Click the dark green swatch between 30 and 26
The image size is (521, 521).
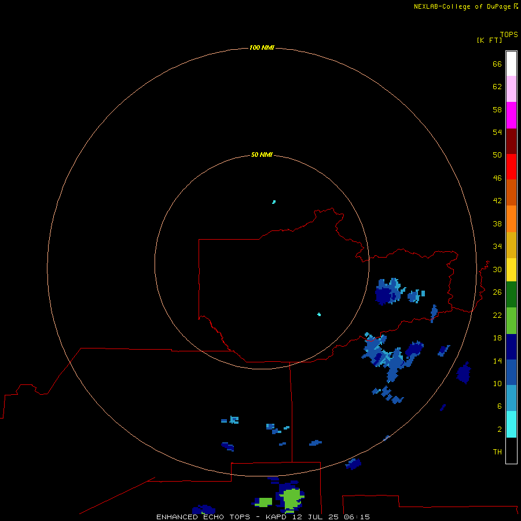click(511, 295)
